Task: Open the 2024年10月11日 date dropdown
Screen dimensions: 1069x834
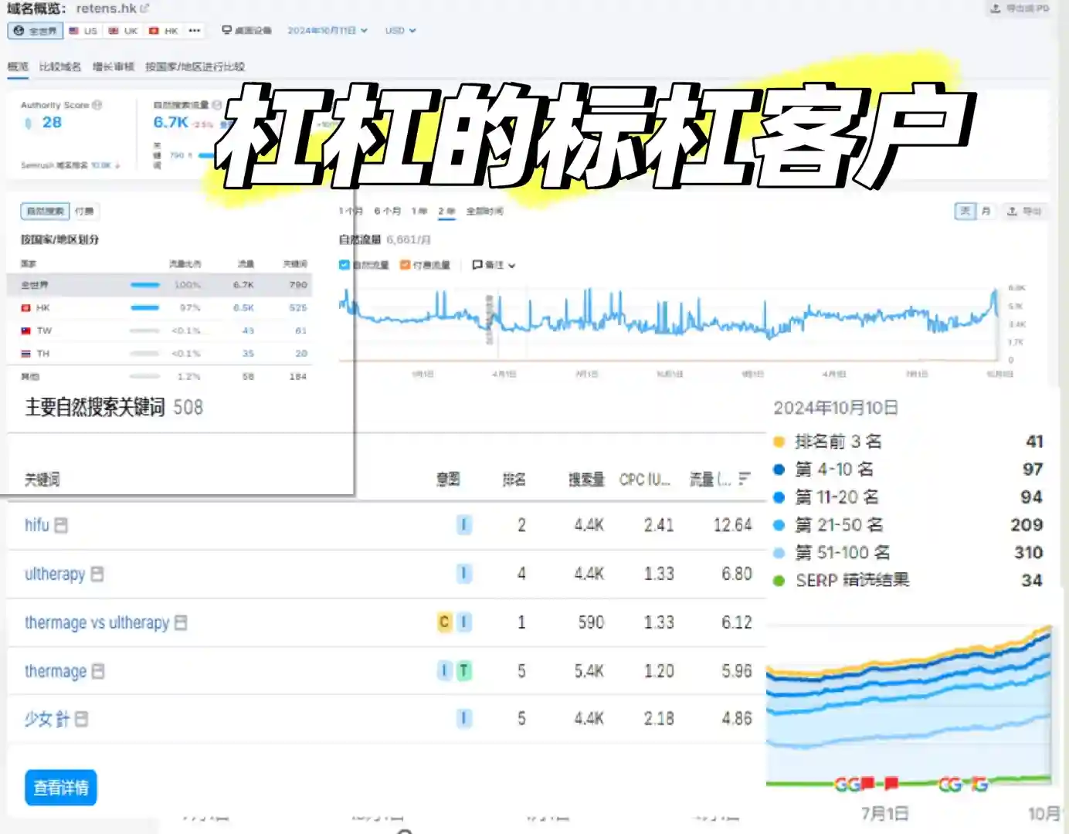Action: click(327, 30)
